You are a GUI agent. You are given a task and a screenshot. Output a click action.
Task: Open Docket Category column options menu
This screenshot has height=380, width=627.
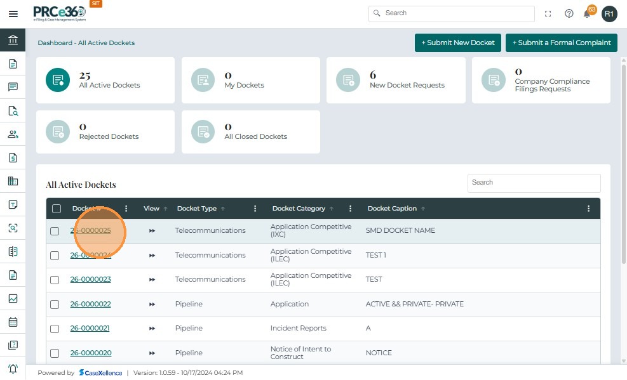pos(350,209)
